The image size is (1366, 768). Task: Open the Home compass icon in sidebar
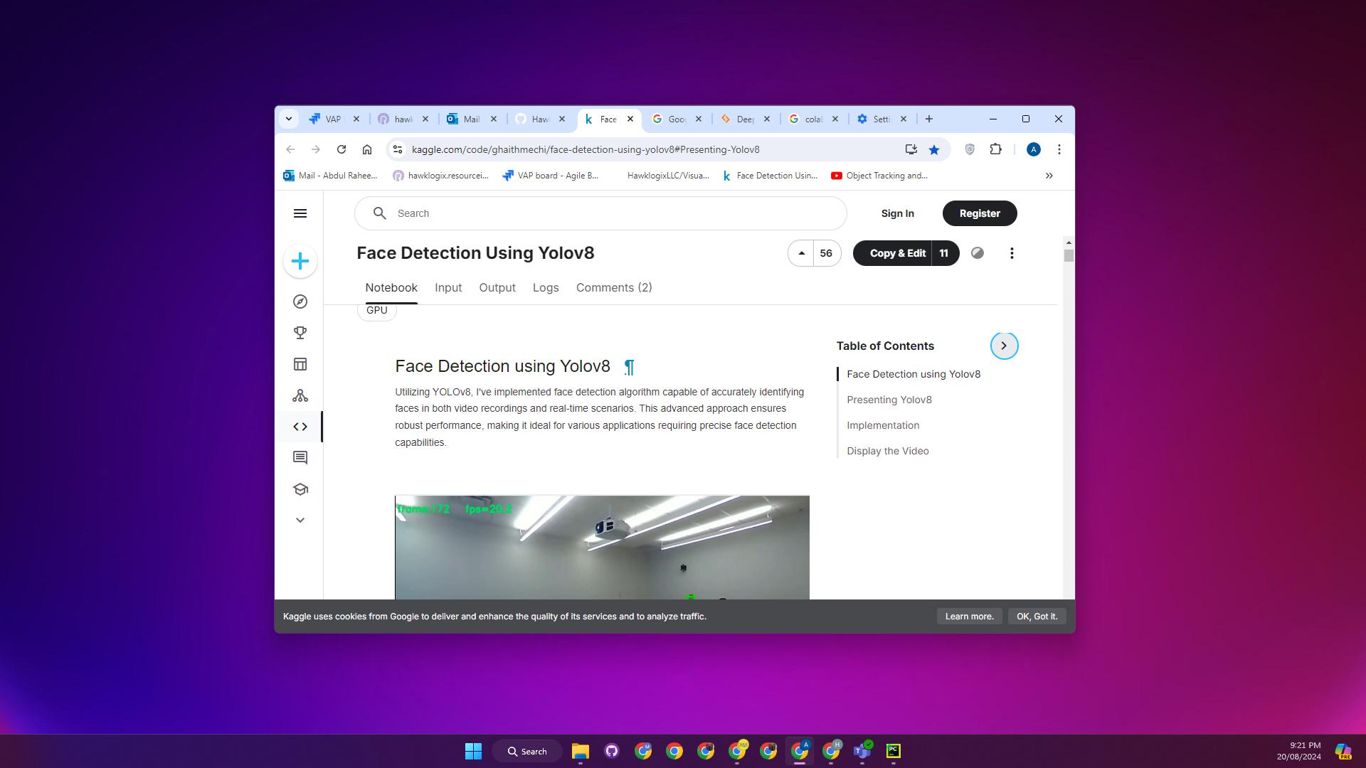tap(300, 302)
